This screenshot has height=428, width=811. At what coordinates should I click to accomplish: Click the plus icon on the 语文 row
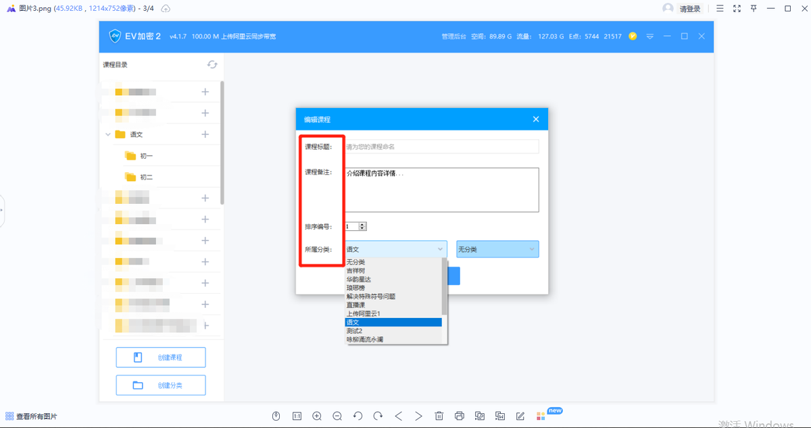(205, 134)
